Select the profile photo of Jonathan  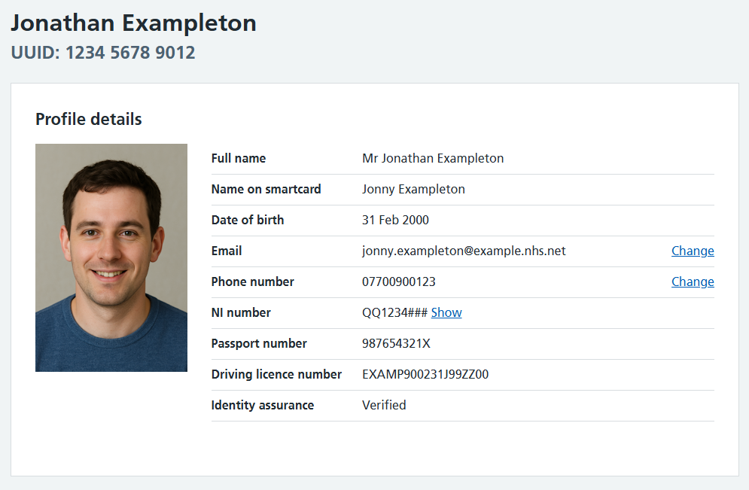click(x=111, y=257)
